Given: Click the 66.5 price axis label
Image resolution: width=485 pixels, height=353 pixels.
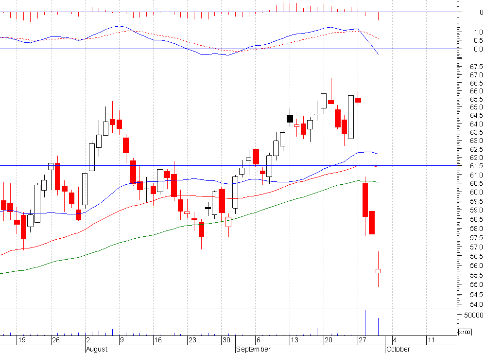Looking at the screenshot, I should [x=476, y=83].
